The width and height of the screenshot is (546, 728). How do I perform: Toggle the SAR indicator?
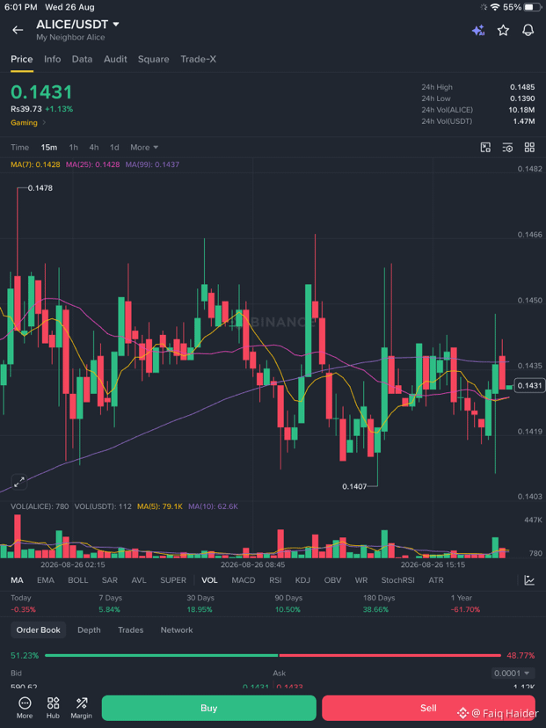coord(110,580)
